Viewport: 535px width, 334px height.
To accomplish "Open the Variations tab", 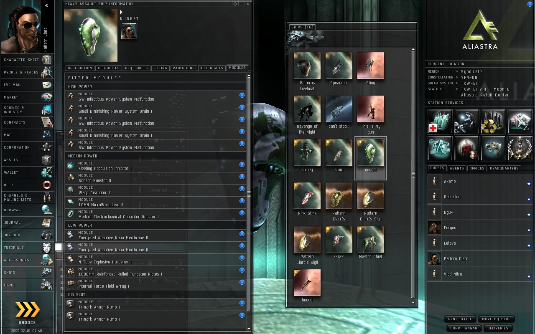I will [x=184, y=68].
